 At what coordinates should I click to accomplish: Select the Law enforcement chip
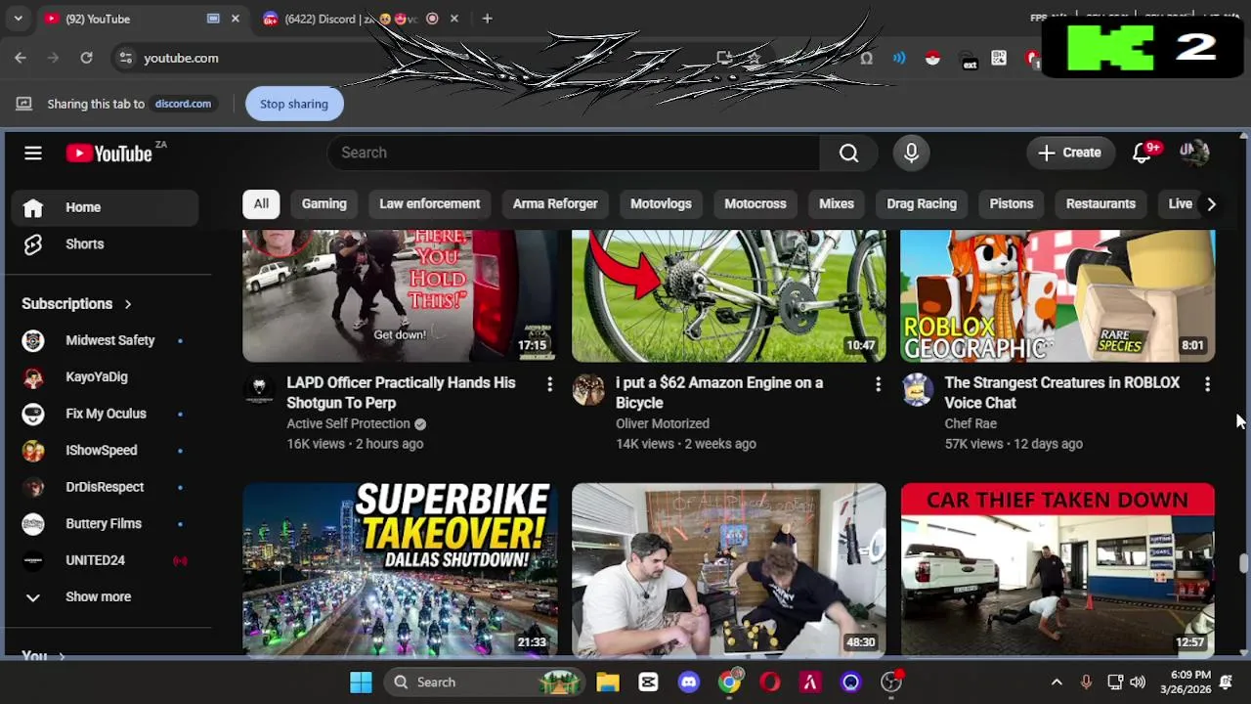click(x=429, y=203)
